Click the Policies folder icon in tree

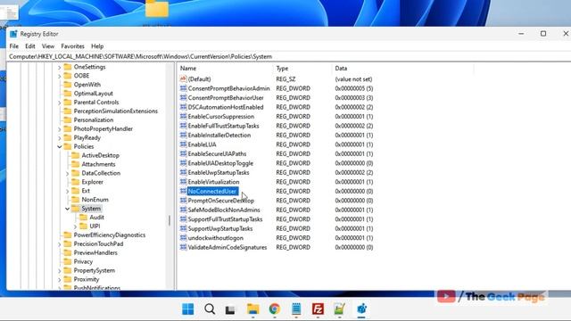[x=68, y=146]
